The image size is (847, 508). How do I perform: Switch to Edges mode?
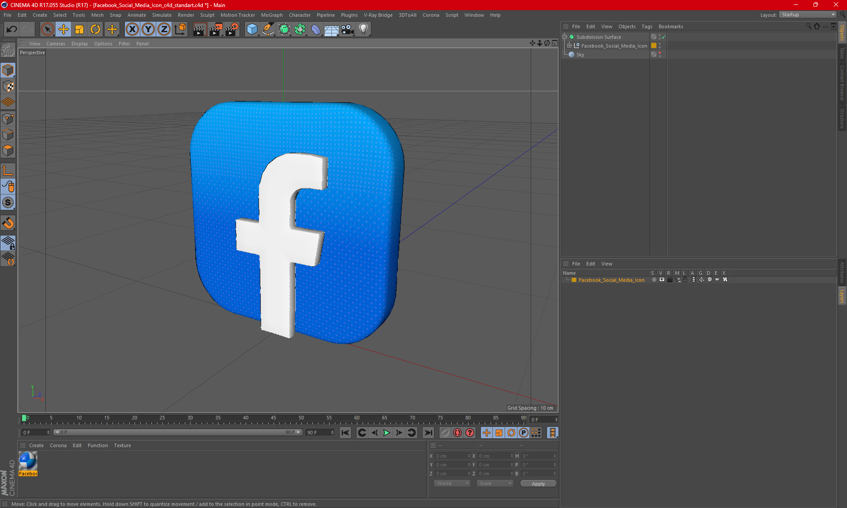pyautogui.click(x=8, y=134)
